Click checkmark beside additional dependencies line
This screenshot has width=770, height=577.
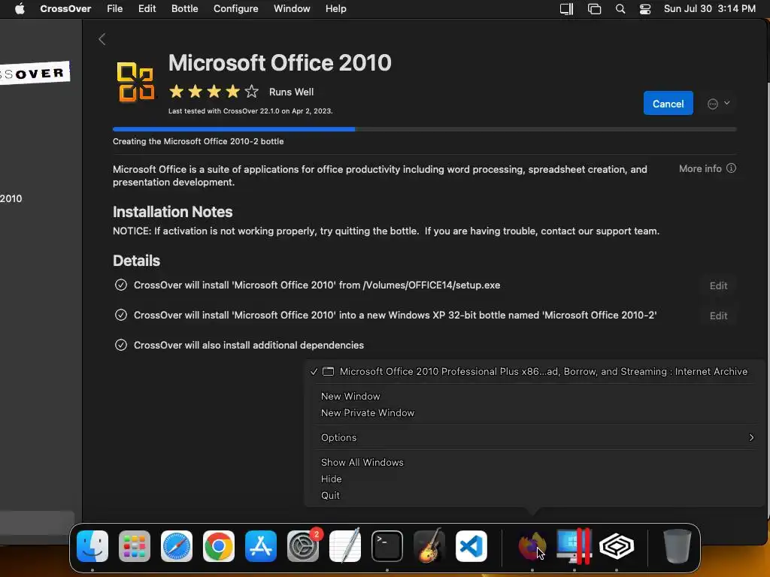(121, 345)
